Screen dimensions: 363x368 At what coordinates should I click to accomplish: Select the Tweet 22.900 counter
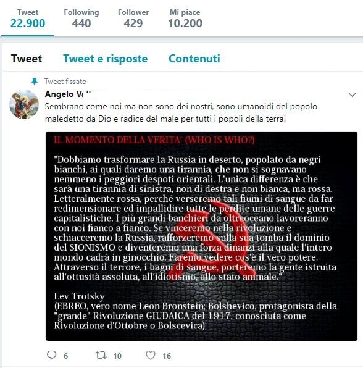[28, 19]
